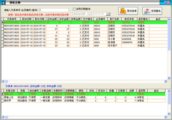This screenshot has width=172, height=120.
Task: Click left arrow of orders horizontal scrollbar
Action: (3, 81)
